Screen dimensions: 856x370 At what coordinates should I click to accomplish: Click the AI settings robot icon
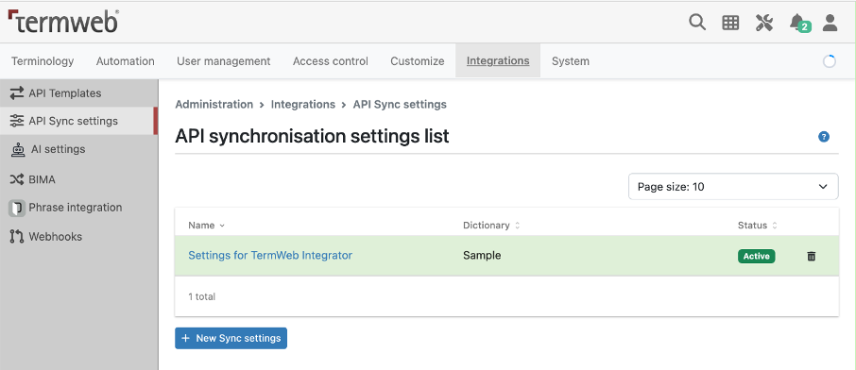(x=18, y=149)
